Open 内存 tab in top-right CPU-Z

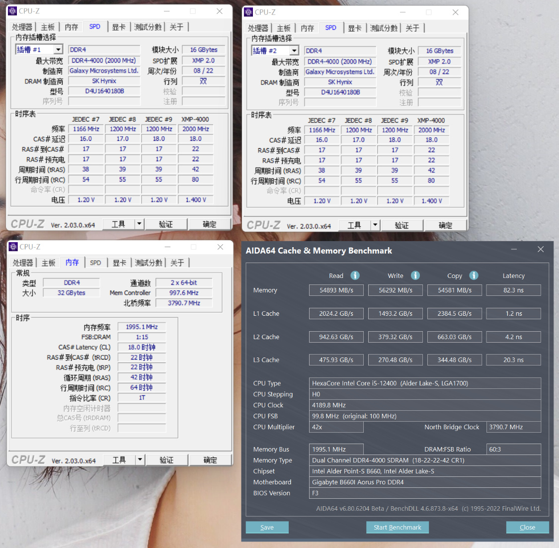(307, 28)
